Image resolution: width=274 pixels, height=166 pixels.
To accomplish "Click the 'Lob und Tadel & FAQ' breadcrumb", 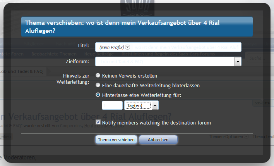I will point(21,71).
